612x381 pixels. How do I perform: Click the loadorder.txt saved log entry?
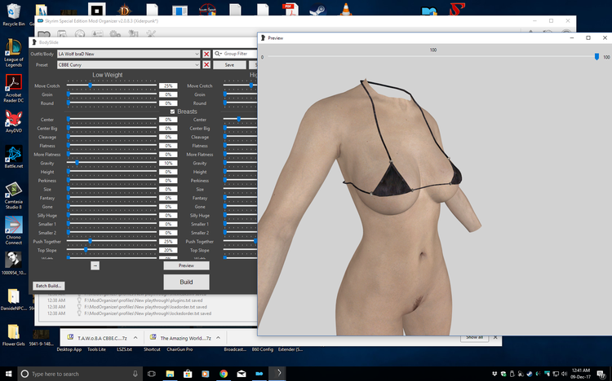(145, 307)
